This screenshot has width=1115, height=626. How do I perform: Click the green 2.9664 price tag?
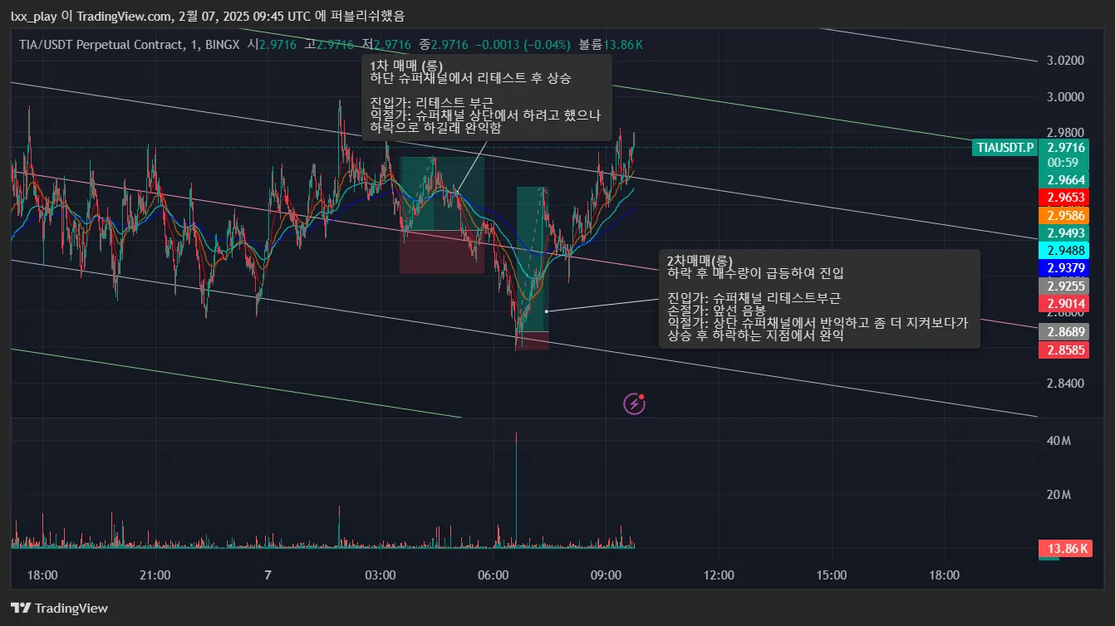[x=1063, y=180]
